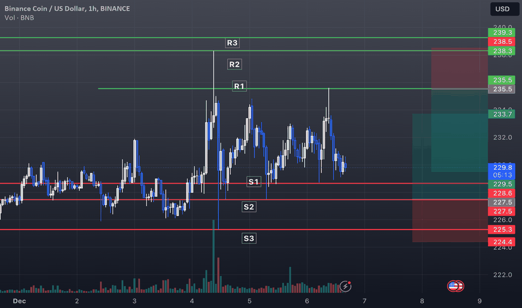Click the USD currency button

pos(504,9)
